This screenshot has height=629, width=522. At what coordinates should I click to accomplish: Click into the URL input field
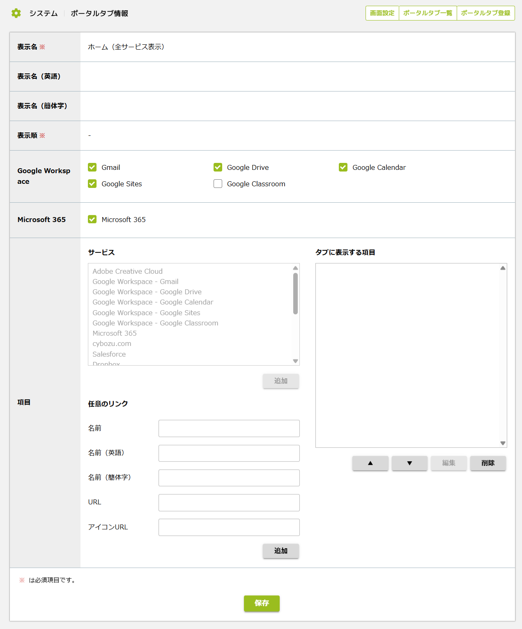tap(229, 503)
